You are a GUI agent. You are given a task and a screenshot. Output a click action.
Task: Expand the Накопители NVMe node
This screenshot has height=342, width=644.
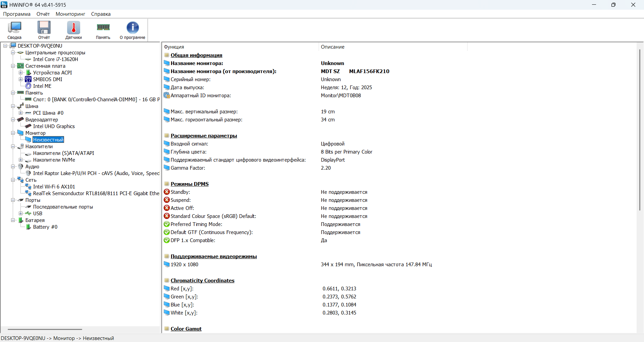click(21, 160)
